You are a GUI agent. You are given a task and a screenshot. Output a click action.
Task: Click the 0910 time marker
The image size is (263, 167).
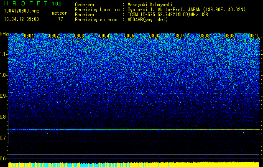tap(255, 36)
